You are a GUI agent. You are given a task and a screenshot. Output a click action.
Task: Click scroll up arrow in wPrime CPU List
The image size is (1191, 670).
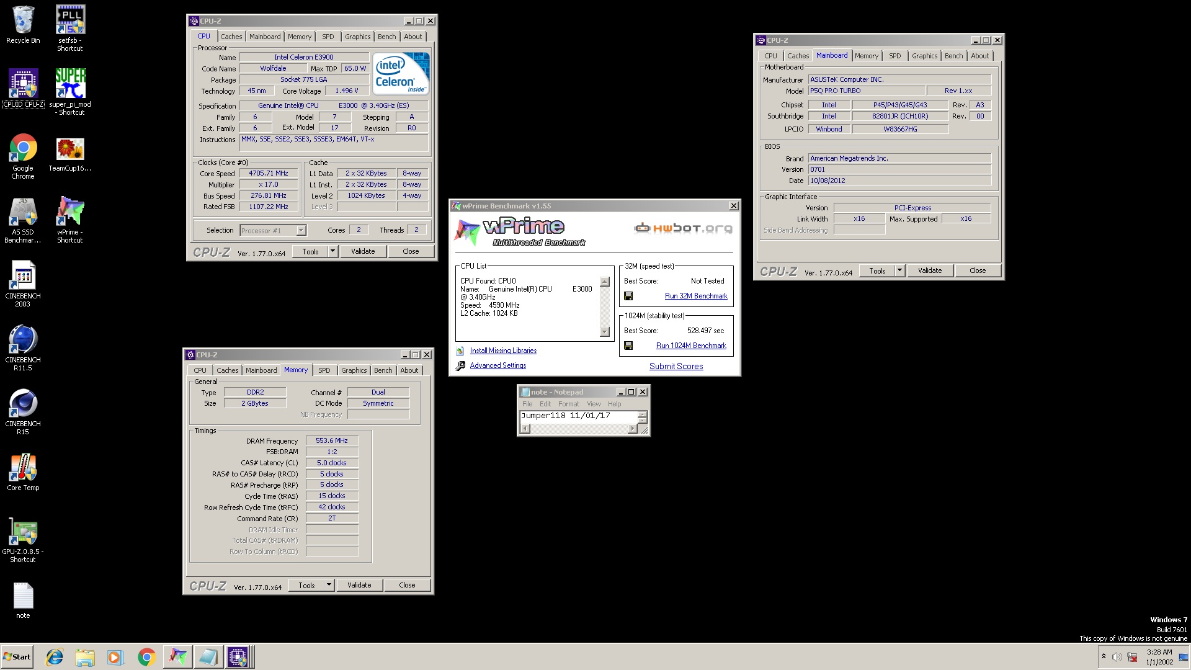tap(605, 282)
